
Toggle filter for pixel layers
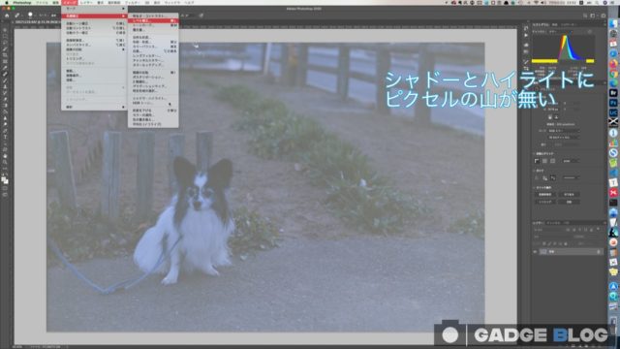tap(569, 230)
